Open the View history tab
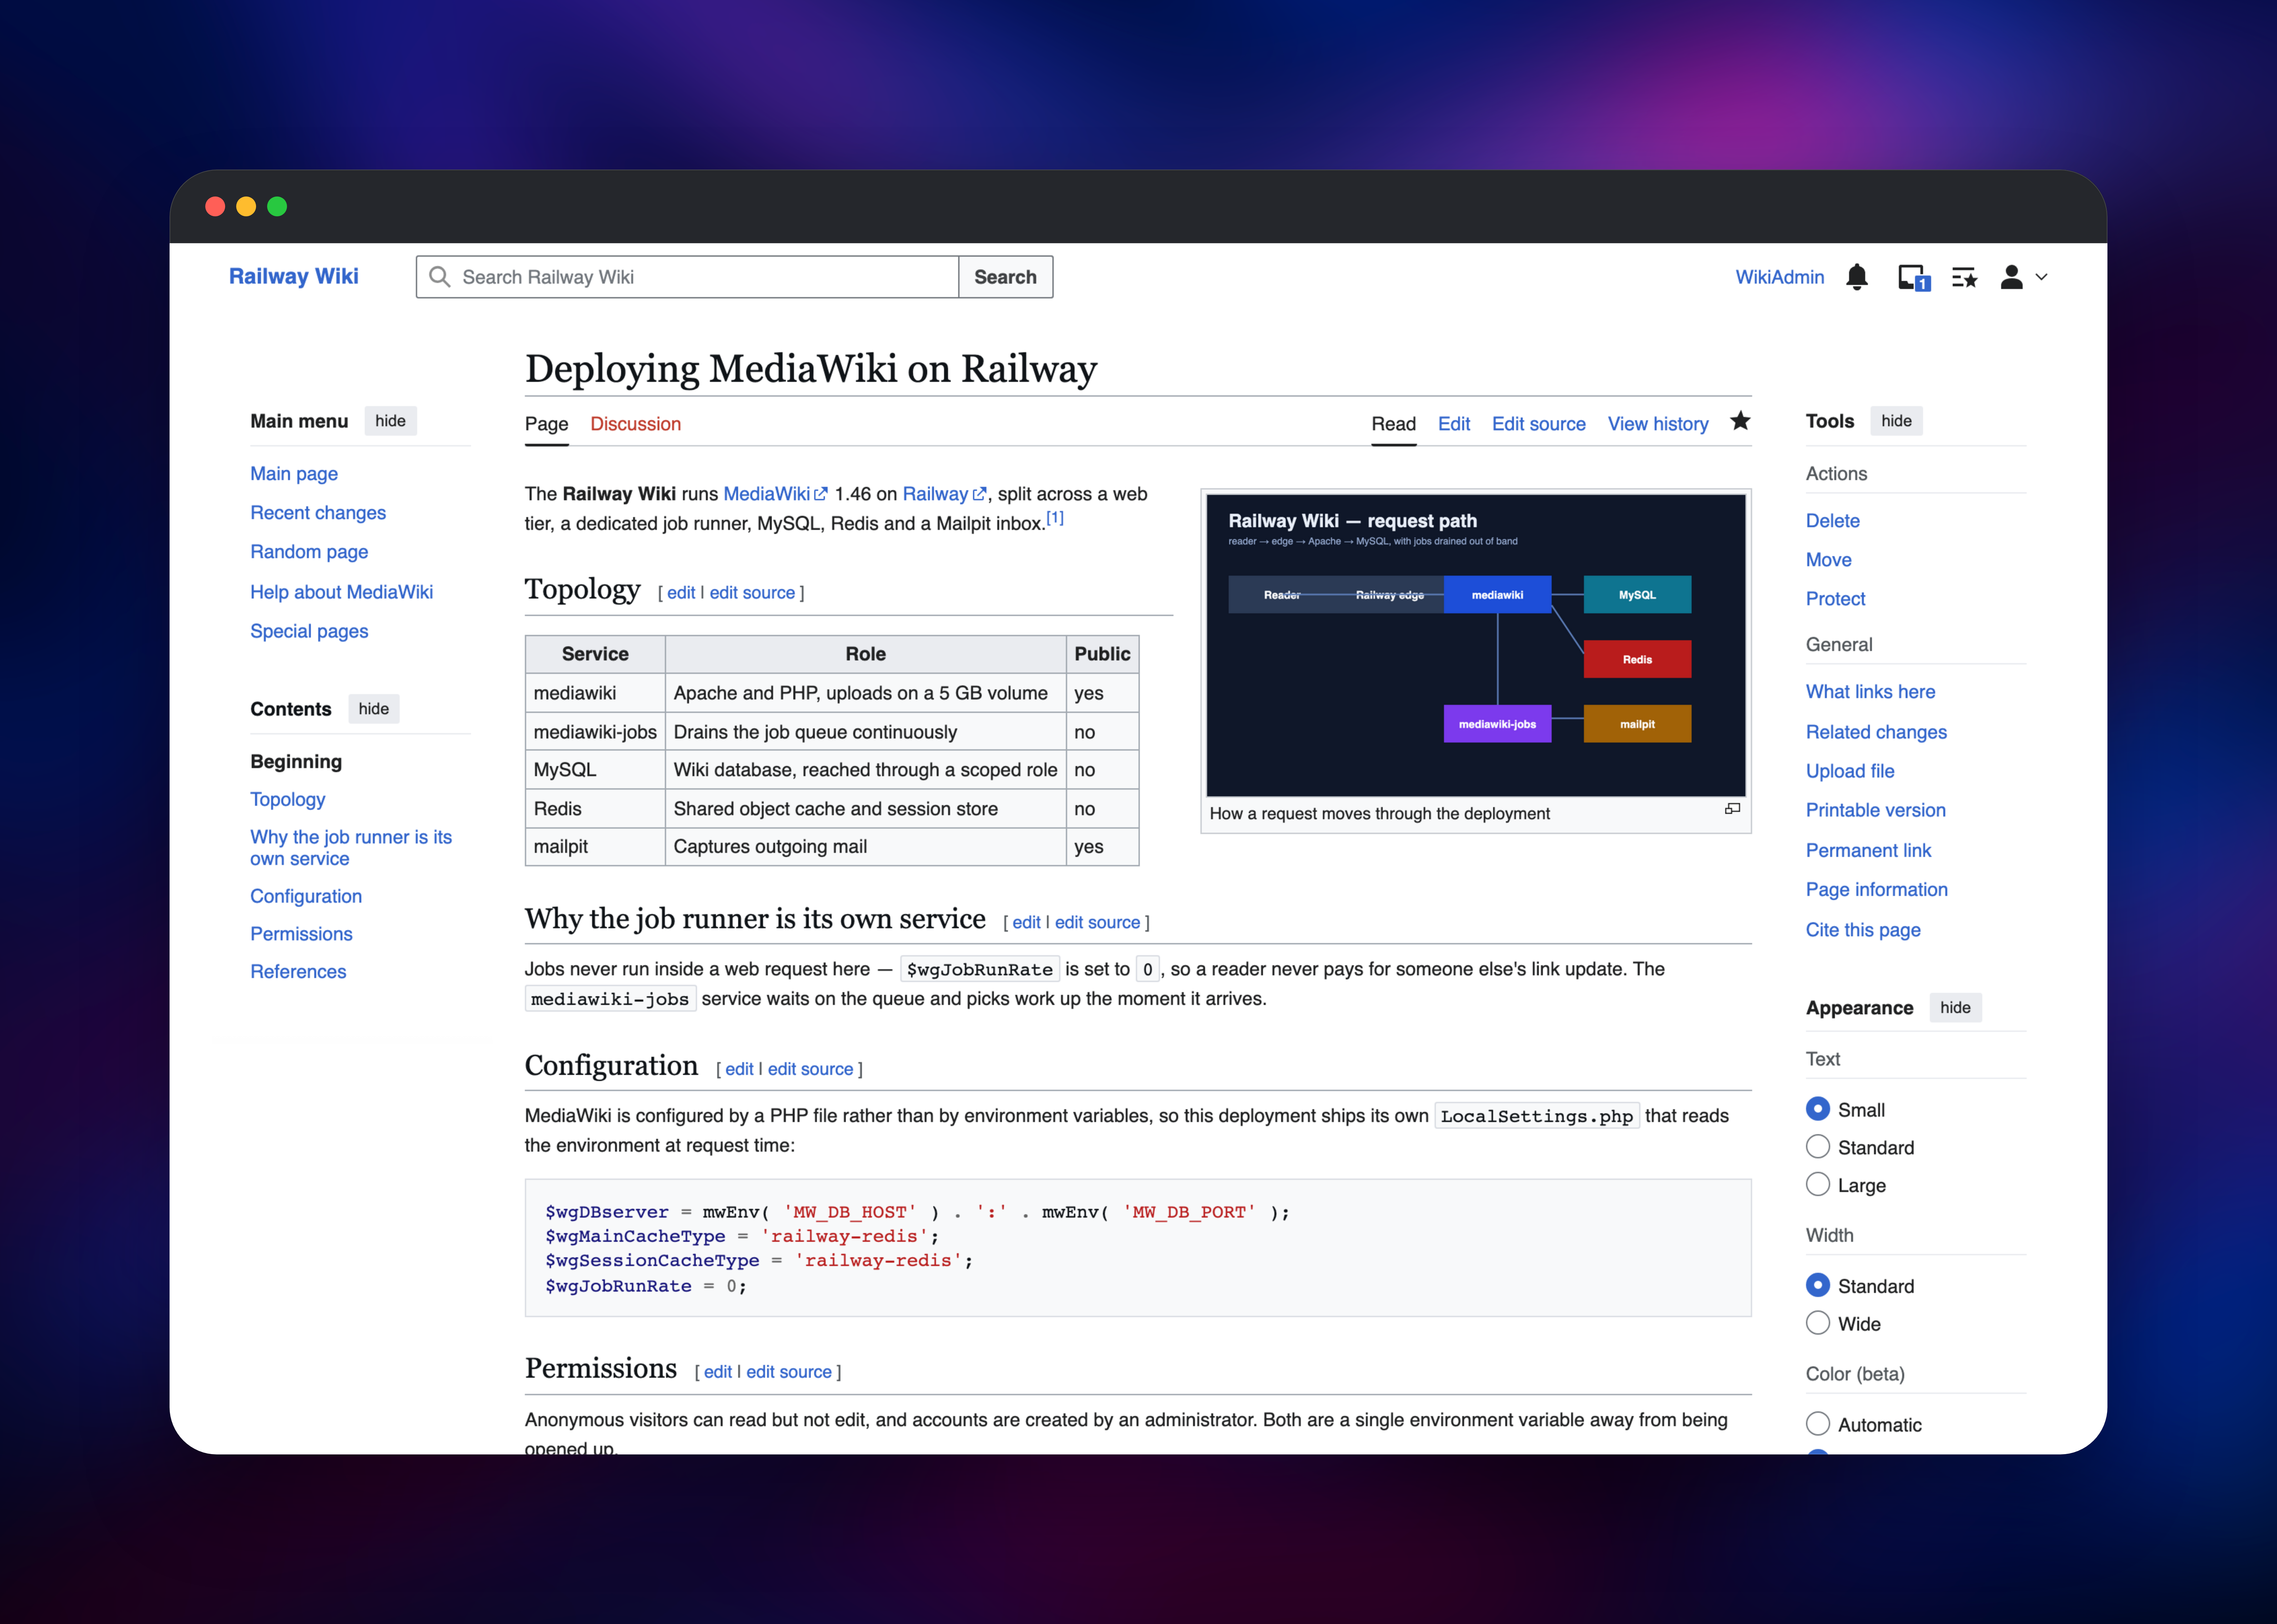Screen dimensions: 2277x1624 pyautogui.click(x=1658, y=424)
